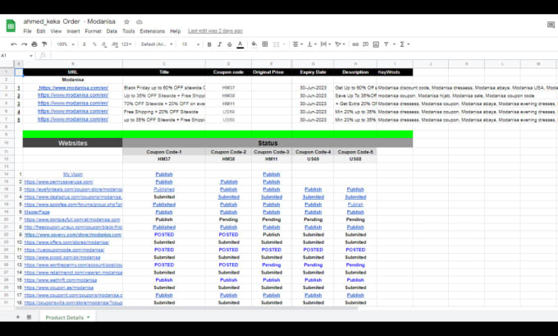Viewport: 558px width, 336px height.
Task: Click the Redo toolbar icon
Action: click(24, 44)
